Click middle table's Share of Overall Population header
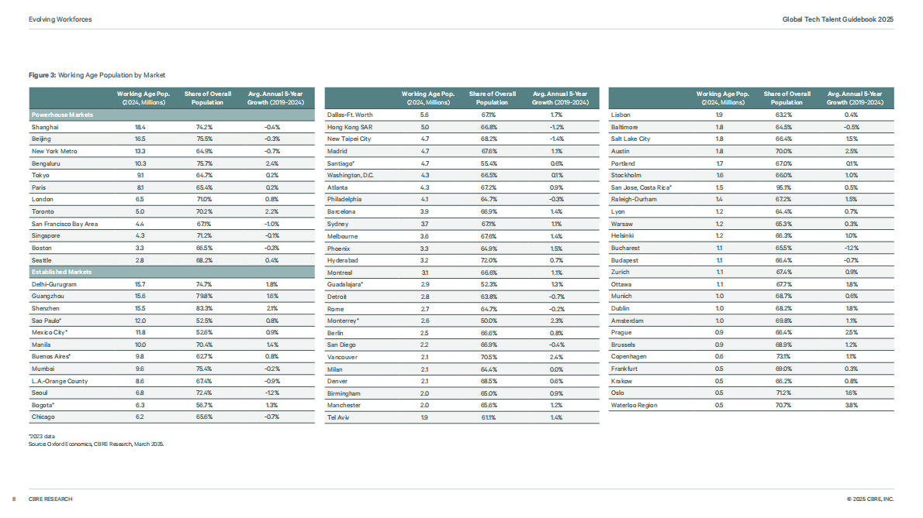 pos(492,98)
